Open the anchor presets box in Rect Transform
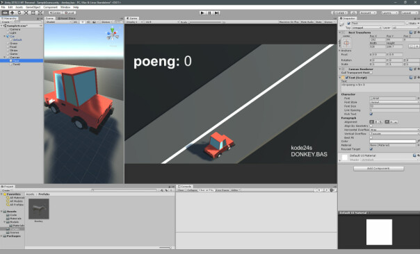The height and width of the screenshot is (254, 420). click(x=346, y=43)
